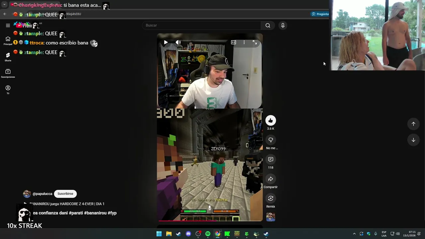The width and height of the screenshot is (425, 239).
Task: Seek using the Short's red progress bar
Action: tap(210, 220)
